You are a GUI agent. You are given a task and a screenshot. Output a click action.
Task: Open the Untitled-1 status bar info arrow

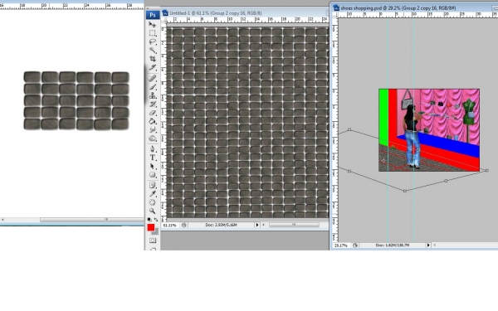257,225
